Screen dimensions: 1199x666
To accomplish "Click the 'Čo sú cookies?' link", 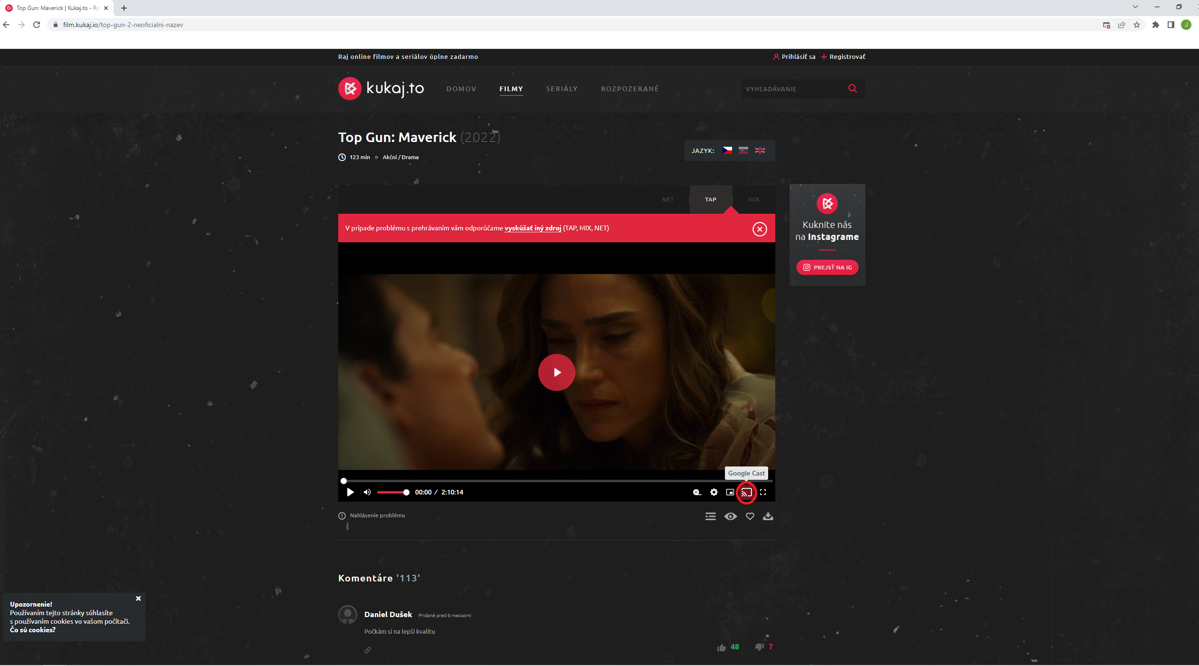I will coord(33,630).
